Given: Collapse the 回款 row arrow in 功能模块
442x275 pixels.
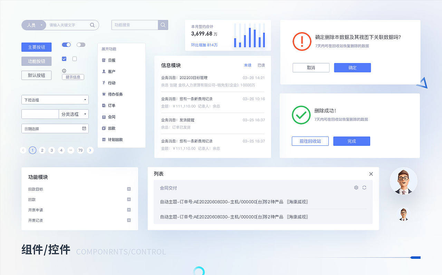Looking at the screenshot, I should pos(129,199).
